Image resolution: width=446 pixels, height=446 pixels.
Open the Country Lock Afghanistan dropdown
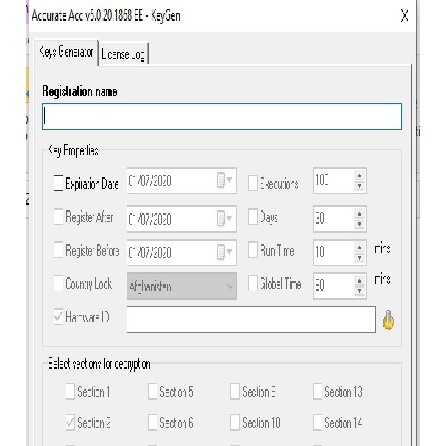(x=182, y=286)
